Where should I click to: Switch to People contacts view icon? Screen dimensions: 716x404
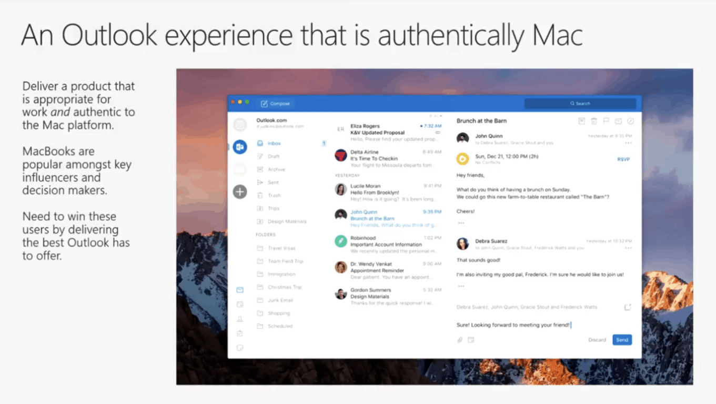pos(240,319)
